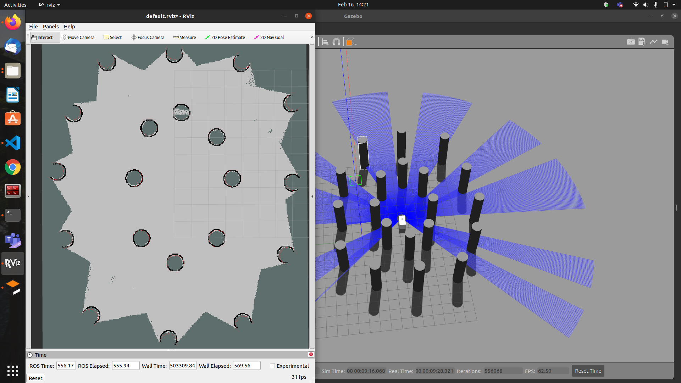
Task: Take a Gazebo screenshot with the camera icon
Action: (x=630, y=42)
